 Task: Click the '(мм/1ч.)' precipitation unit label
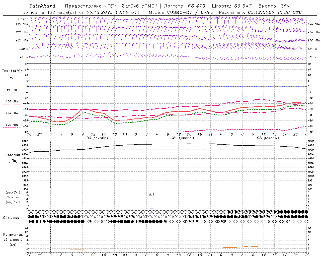[13, 202]
